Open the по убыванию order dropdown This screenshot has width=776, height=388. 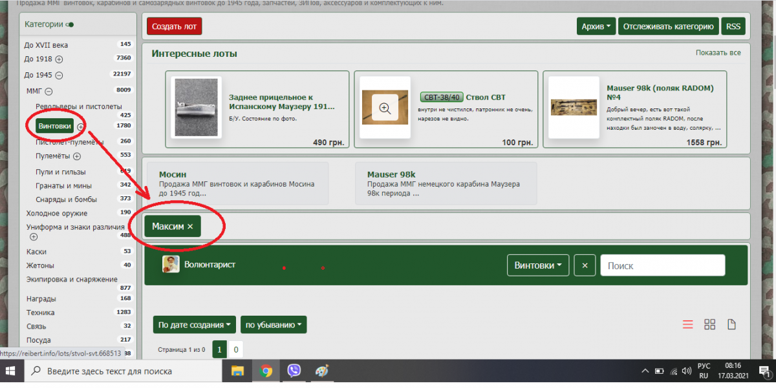[x=274, y=325]
